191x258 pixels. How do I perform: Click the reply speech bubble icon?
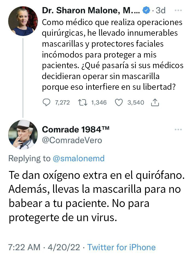[x=47, y=103]
